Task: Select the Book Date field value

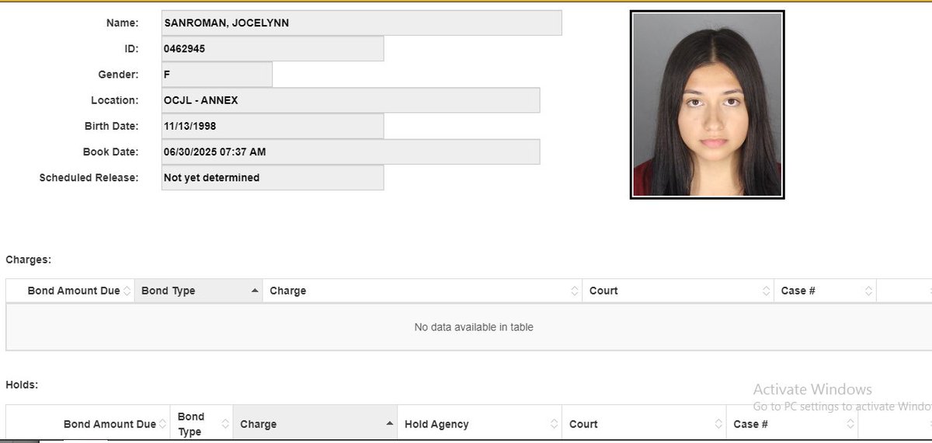Action: [x=350, y=152]
